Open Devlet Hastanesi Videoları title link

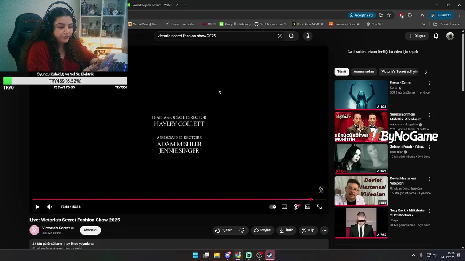coord(403,181)
